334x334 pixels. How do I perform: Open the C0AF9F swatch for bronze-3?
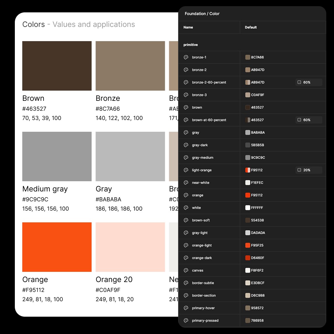pyautogui.click(x=247, y=95)
